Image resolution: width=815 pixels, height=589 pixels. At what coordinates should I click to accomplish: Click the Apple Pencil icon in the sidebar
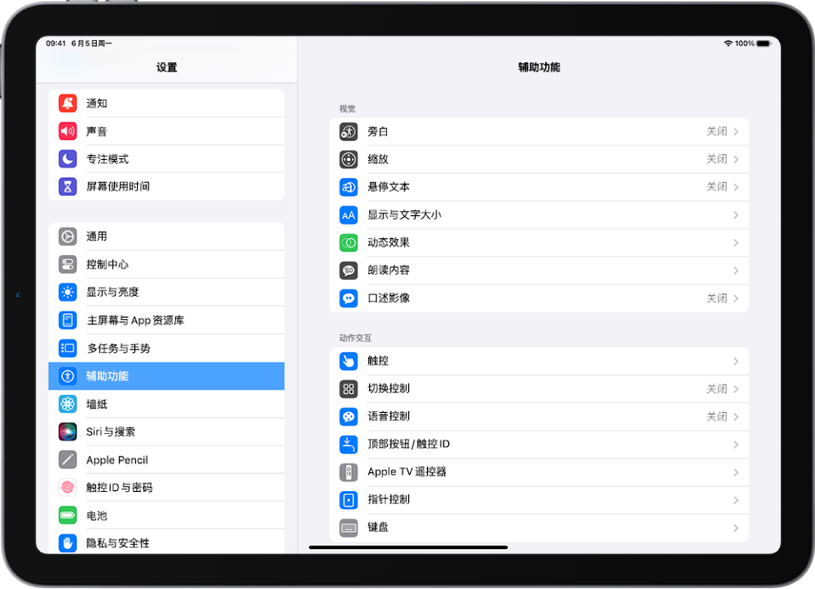pyautogui.click(x=67, y=460)
